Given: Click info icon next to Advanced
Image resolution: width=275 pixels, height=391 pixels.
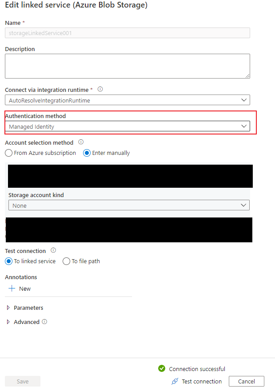Looking at the screenshot, I should [x=44, y=321].
